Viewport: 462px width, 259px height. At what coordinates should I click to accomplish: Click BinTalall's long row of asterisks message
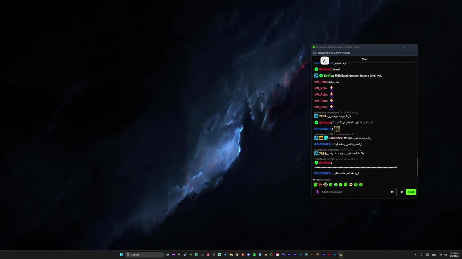point(356,168)
